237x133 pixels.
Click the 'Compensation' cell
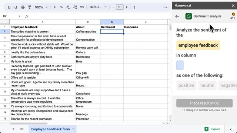click(88, 38)
